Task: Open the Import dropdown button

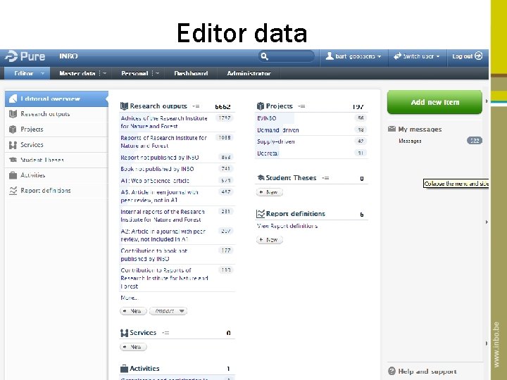Action: coord(168,311)
